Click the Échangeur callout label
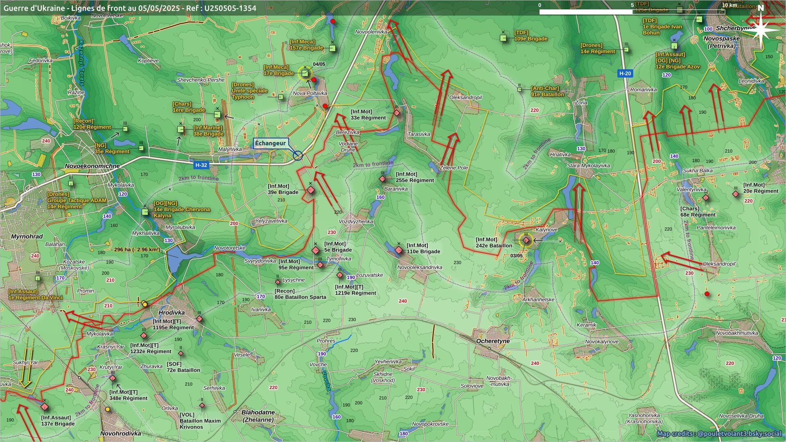The height and width of the screenshot is (442, 786). coord(270,143)
